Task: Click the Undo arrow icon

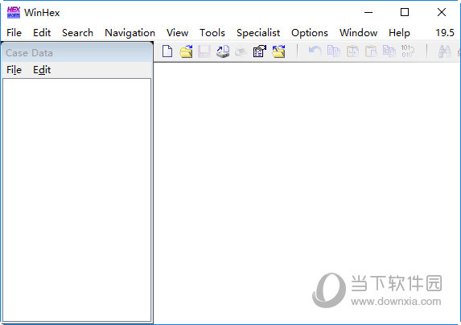Action: click(315, 51)
